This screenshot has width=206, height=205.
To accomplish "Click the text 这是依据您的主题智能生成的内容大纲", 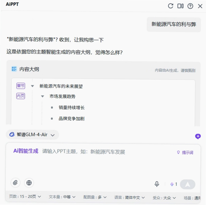I will [48, 52].
